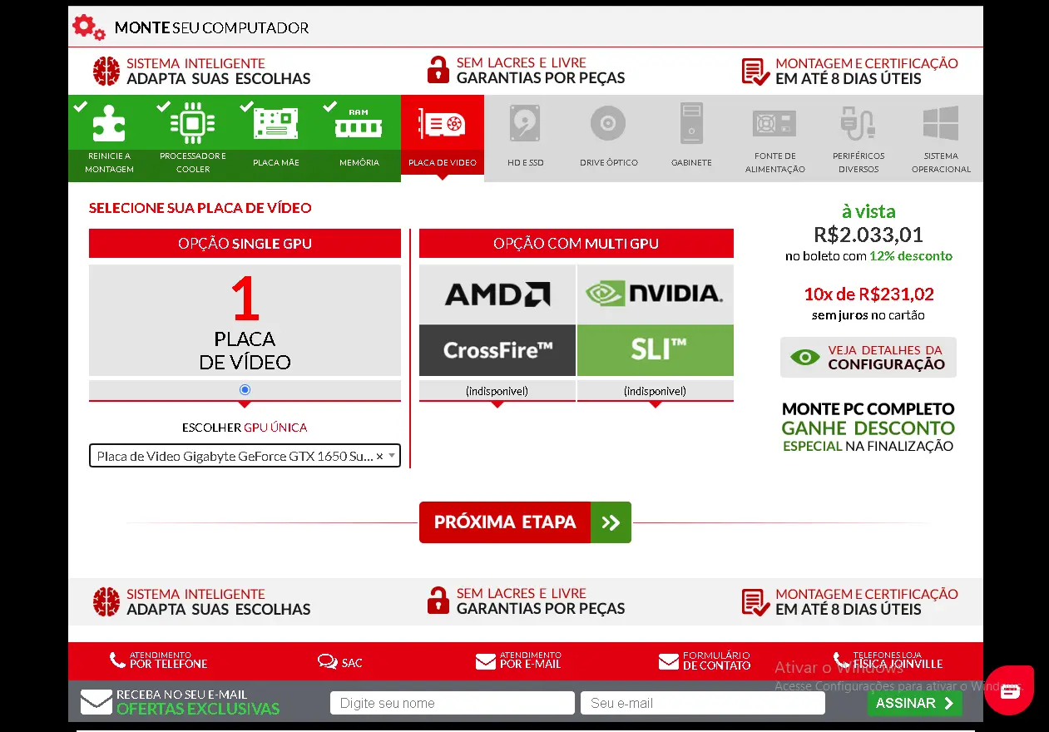The width and height of the screenshot is (1049, 732).
Task: Open Atendimento por E-mail link
Action: pos(518,660)
